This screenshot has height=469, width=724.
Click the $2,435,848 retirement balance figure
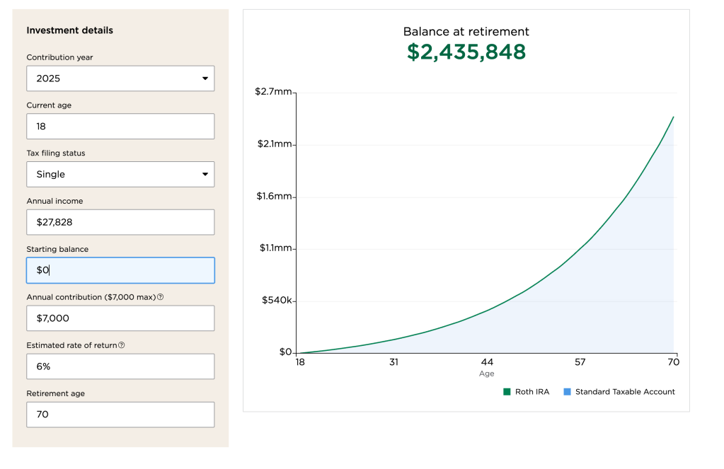tap(466, 52)
